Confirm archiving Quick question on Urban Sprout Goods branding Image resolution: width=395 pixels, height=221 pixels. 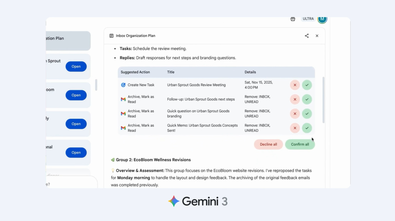point(307,114)
